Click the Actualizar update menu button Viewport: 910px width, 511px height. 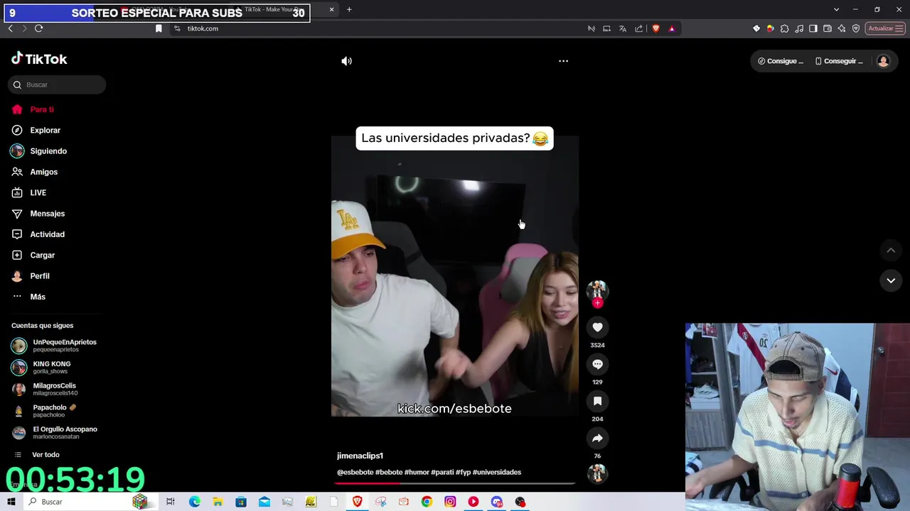pos(885,28)
